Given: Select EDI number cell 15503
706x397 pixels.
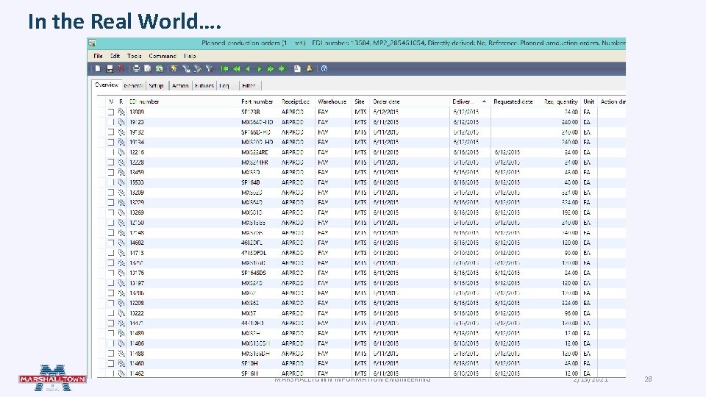Looking at the screenshot, I should [x=137, y=182].
